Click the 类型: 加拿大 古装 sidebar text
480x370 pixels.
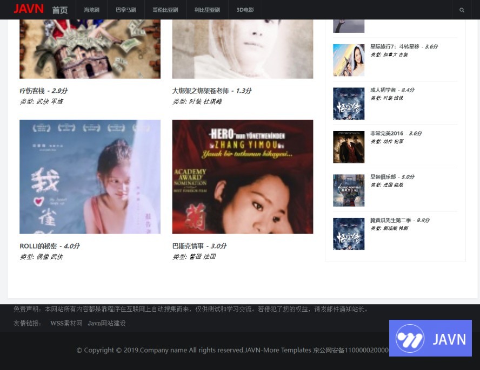coord(389,54)
